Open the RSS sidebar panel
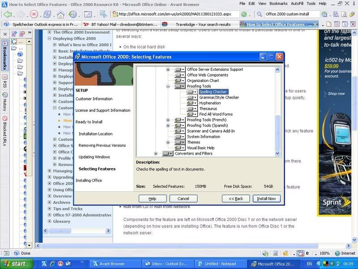 pyautogui.click(x=5, y=81)
